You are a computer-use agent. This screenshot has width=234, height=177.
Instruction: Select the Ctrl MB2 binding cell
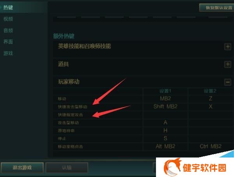[x=211, y=147]
